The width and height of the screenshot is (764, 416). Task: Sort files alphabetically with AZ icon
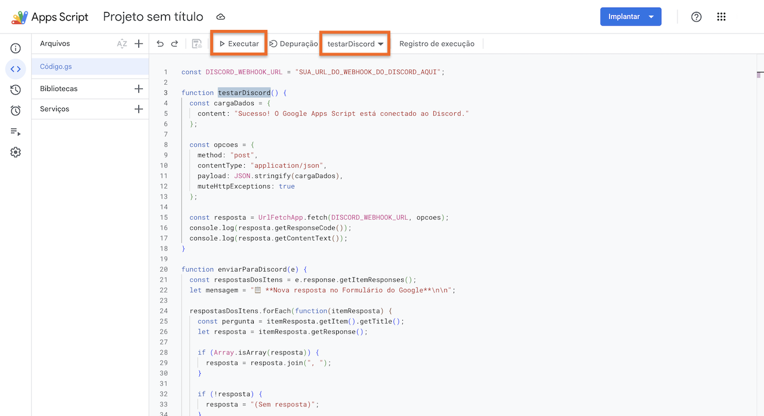[x=122, y=44]
